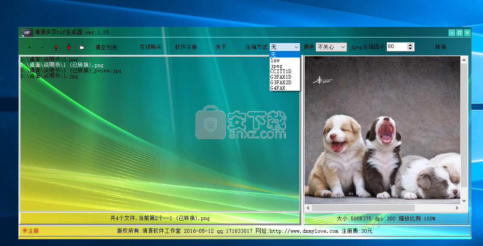The height and width of the screenshot is (246, 483).
Task: Maximize the tif generator window
Action: 460,32
